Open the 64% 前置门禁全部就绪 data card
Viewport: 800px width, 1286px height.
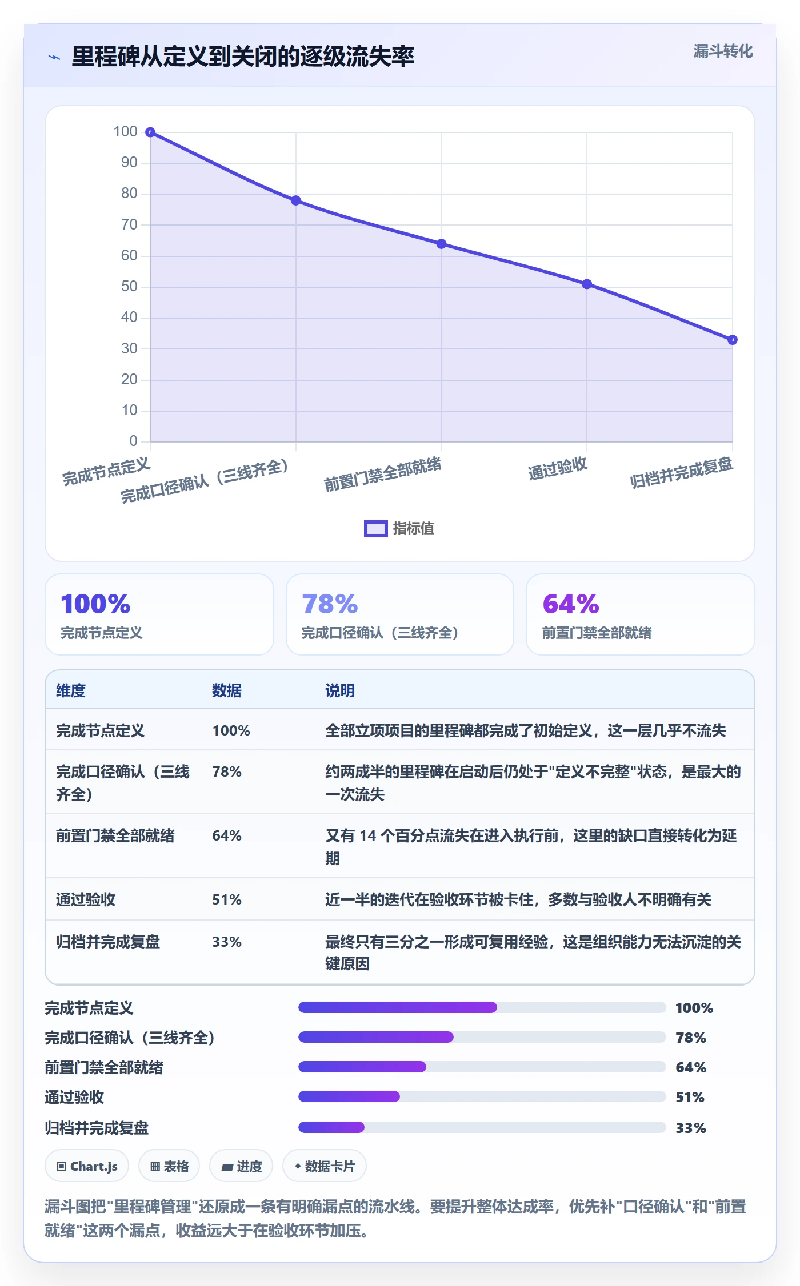641,614
